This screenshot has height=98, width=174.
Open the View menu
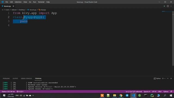[x=25, y=2]
